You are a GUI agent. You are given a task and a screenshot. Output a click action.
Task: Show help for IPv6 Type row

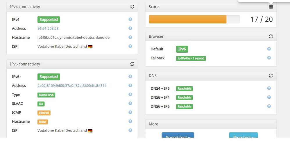click(130, 94)
